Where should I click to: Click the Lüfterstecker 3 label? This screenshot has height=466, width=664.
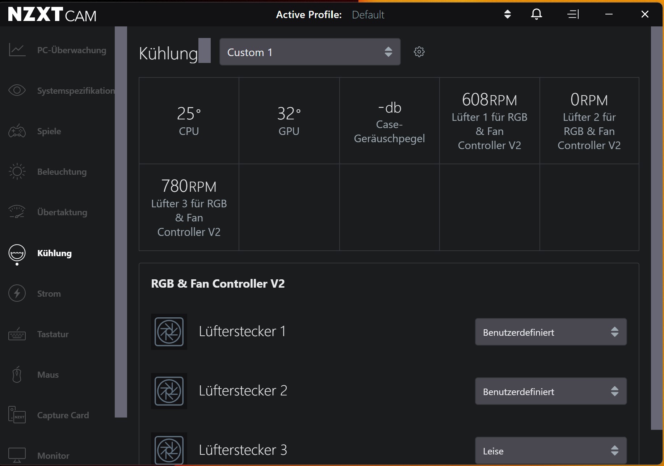click(x=243, y=450)
